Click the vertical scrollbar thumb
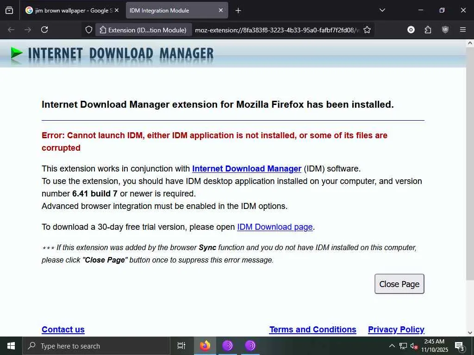474x355 pixels. click(x=470, y=163)
